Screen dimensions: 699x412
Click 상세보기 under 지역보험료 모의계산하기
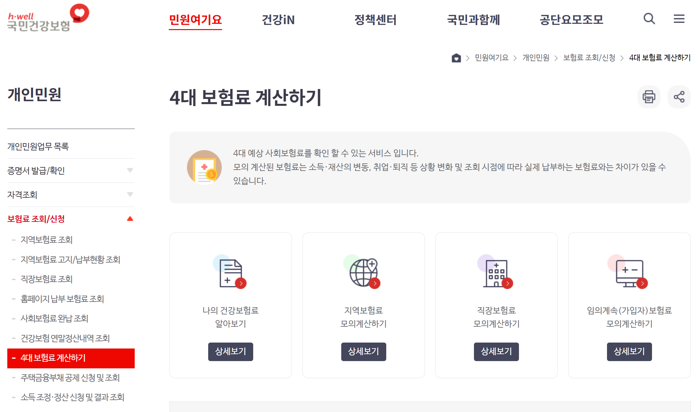coord(363,351)
